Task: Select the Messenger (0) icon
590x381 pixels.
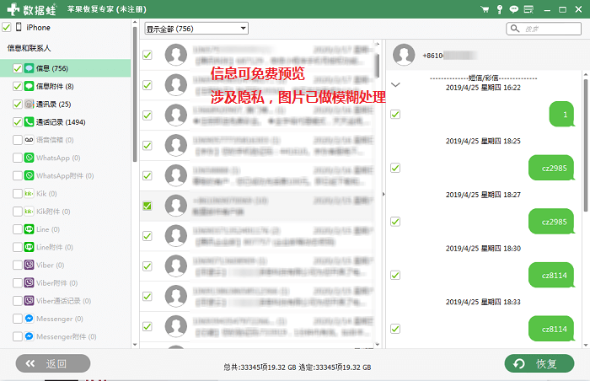Action: coord(29,319)
